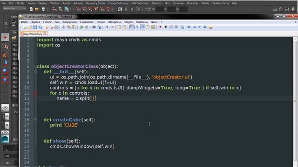Run macro multiple times icon
This screenshot has height=167, width=298.
[176, 27]
